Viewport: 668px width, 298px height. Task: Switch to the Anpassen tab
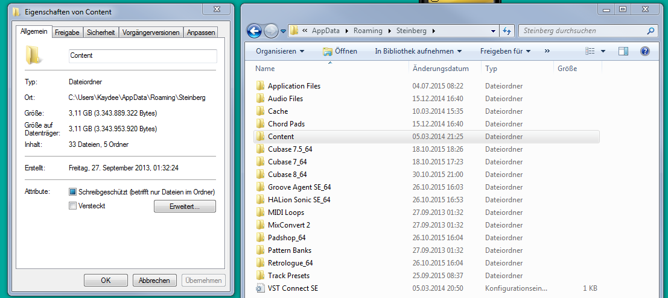(201, 33)
